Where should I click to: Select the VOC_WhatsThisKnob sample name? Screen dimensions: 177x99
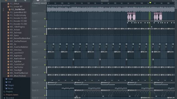tap(18, 76)
